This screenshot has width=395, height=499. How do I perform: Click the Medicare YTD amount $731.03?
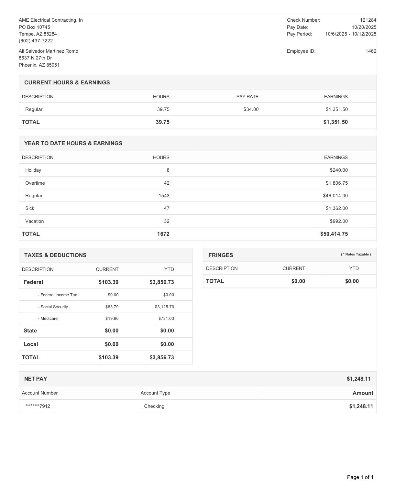166,319
